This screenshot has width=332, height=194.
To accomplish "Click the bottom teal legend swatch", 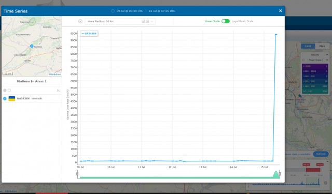I will pyautogui.click(x=315, y=92).
